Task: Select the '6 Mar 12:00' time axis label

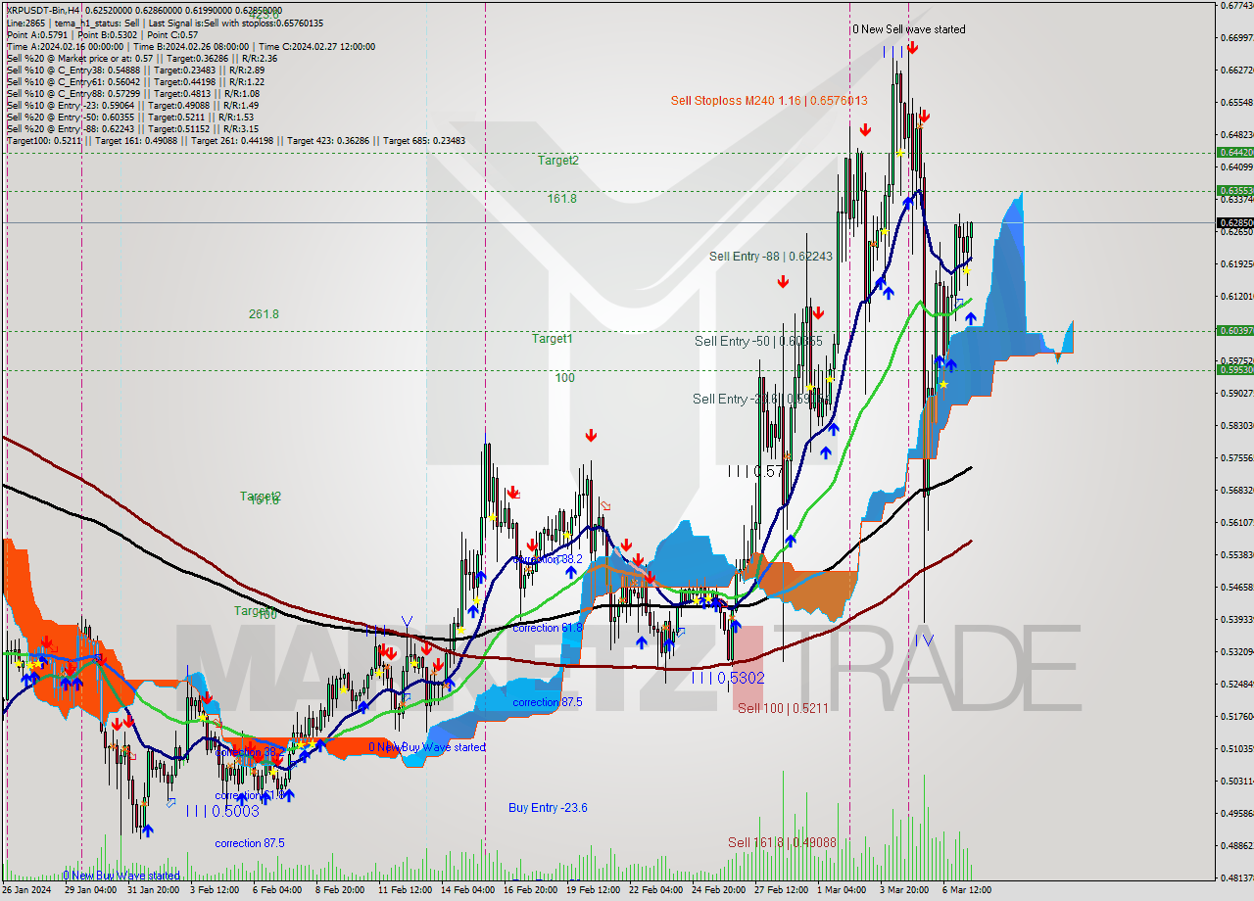Action: (x=966, y=890)
